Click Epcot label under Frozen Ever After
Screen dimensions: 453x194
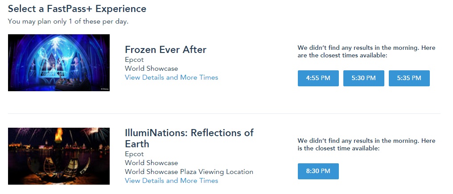pos(134,60)
